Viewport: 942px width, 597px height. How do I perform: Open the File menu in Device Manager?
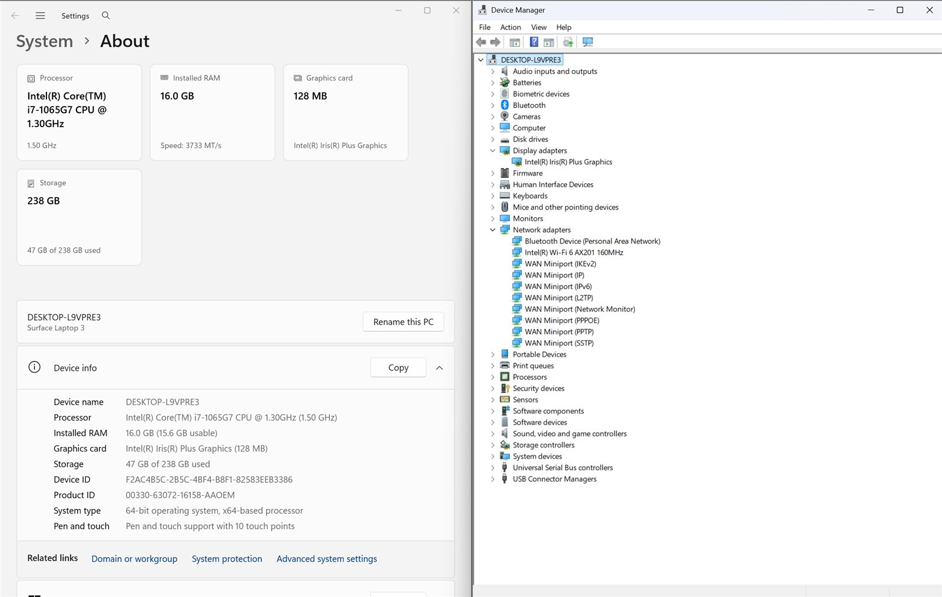(485, 27)
